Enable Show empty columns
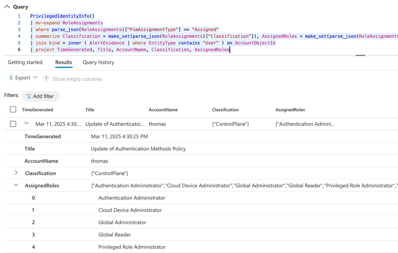The height and width of the screenshot is (253, 398). 77,79
